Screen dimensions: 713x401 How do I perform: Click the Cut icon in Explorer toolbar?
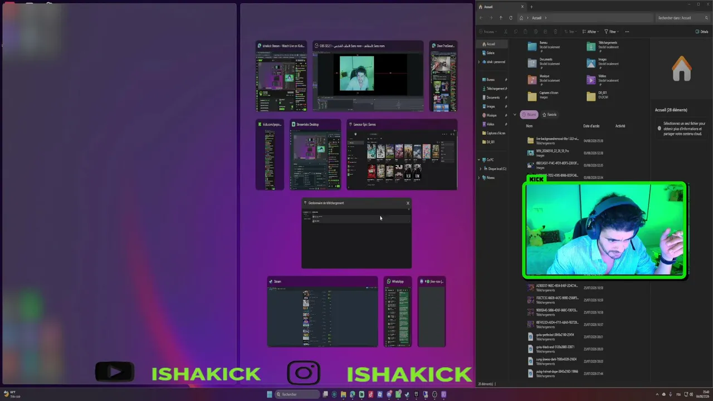[505, 32]
